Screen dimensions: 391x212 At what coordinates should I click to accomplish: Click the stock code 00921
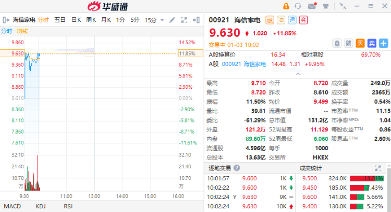coord(218,20)
